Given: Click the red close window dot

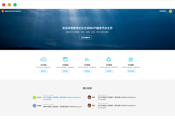Looking at the screenshot, I should click(x=4, y=5).
